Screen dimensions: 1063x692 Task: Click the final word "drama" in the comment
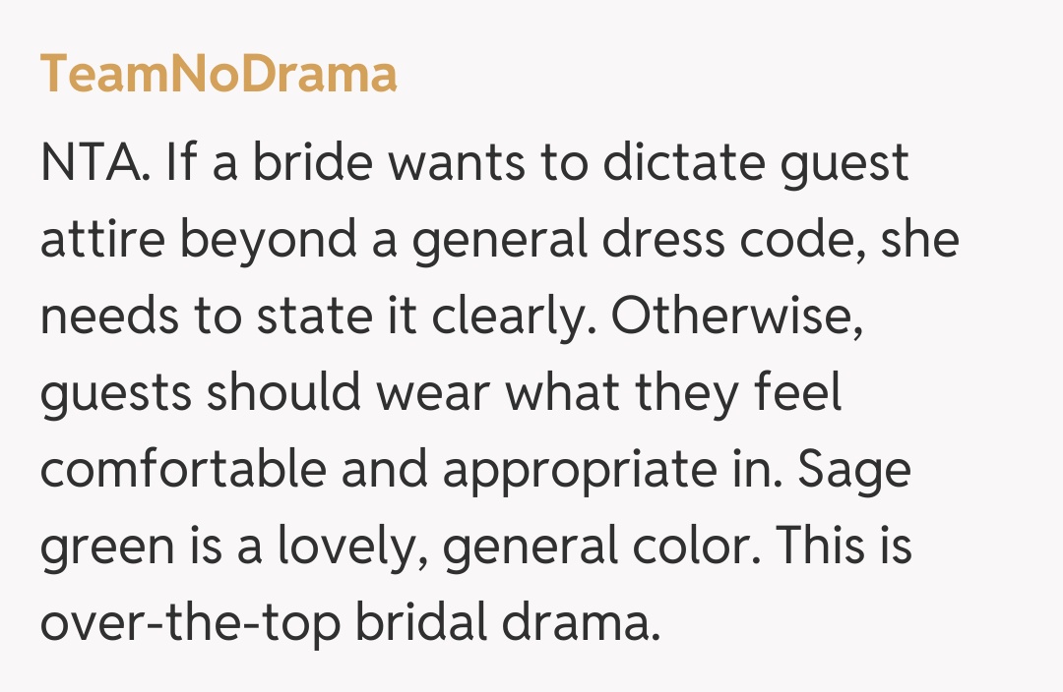coord(593,623)
